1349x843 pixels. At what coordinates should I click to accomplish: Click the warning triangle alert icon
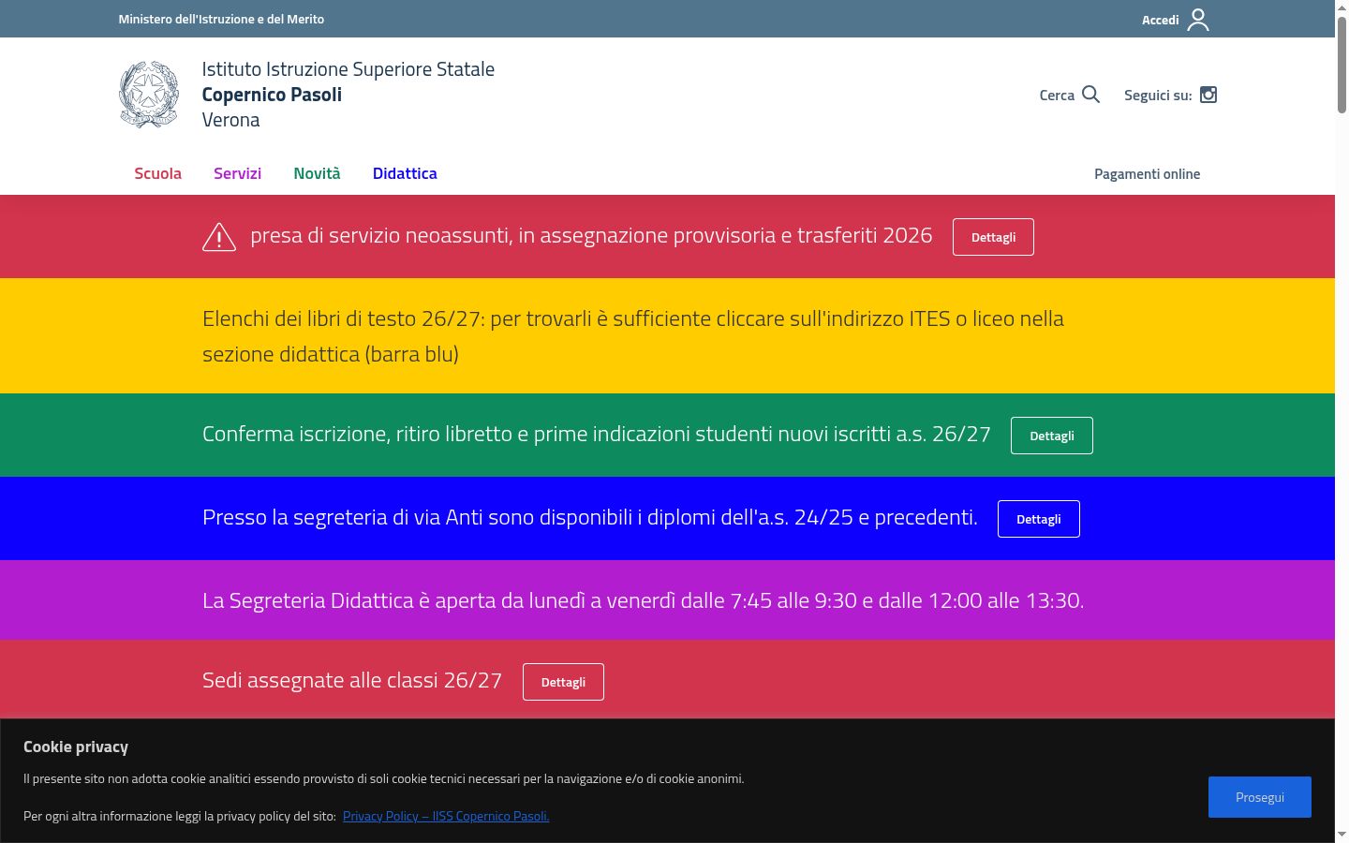coord(219,237)
